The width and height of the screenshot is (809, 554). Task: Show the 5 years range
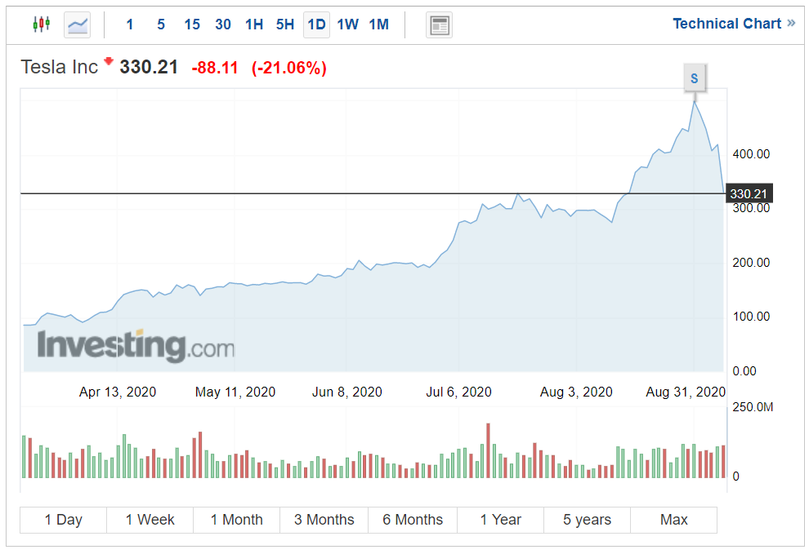point(588,520)
